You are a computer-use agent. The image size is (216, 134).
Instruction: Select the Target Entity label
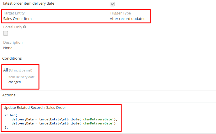(14, 13)
